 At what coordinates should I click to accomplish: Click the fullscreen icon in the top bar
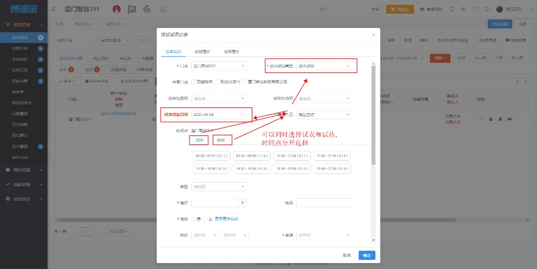[x=475, y=10]
